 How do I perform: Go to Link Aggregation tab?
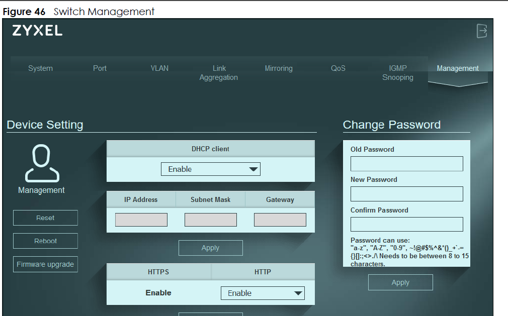coord(219,73)
